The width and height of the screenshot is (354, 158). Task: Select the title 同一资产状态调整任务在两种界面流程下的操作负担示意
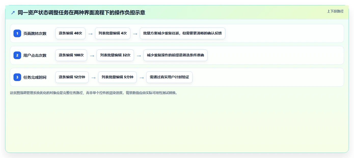tap(81, 12)
